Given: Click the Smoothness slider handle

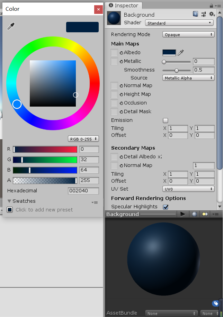Looking at the screenshot, I should click(177, 70).
